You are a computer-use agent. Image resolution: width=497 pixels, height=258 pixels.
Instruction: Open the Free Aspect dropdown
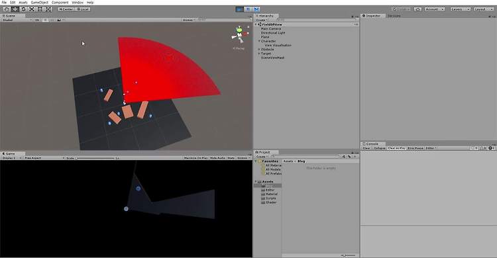(44, 157)
